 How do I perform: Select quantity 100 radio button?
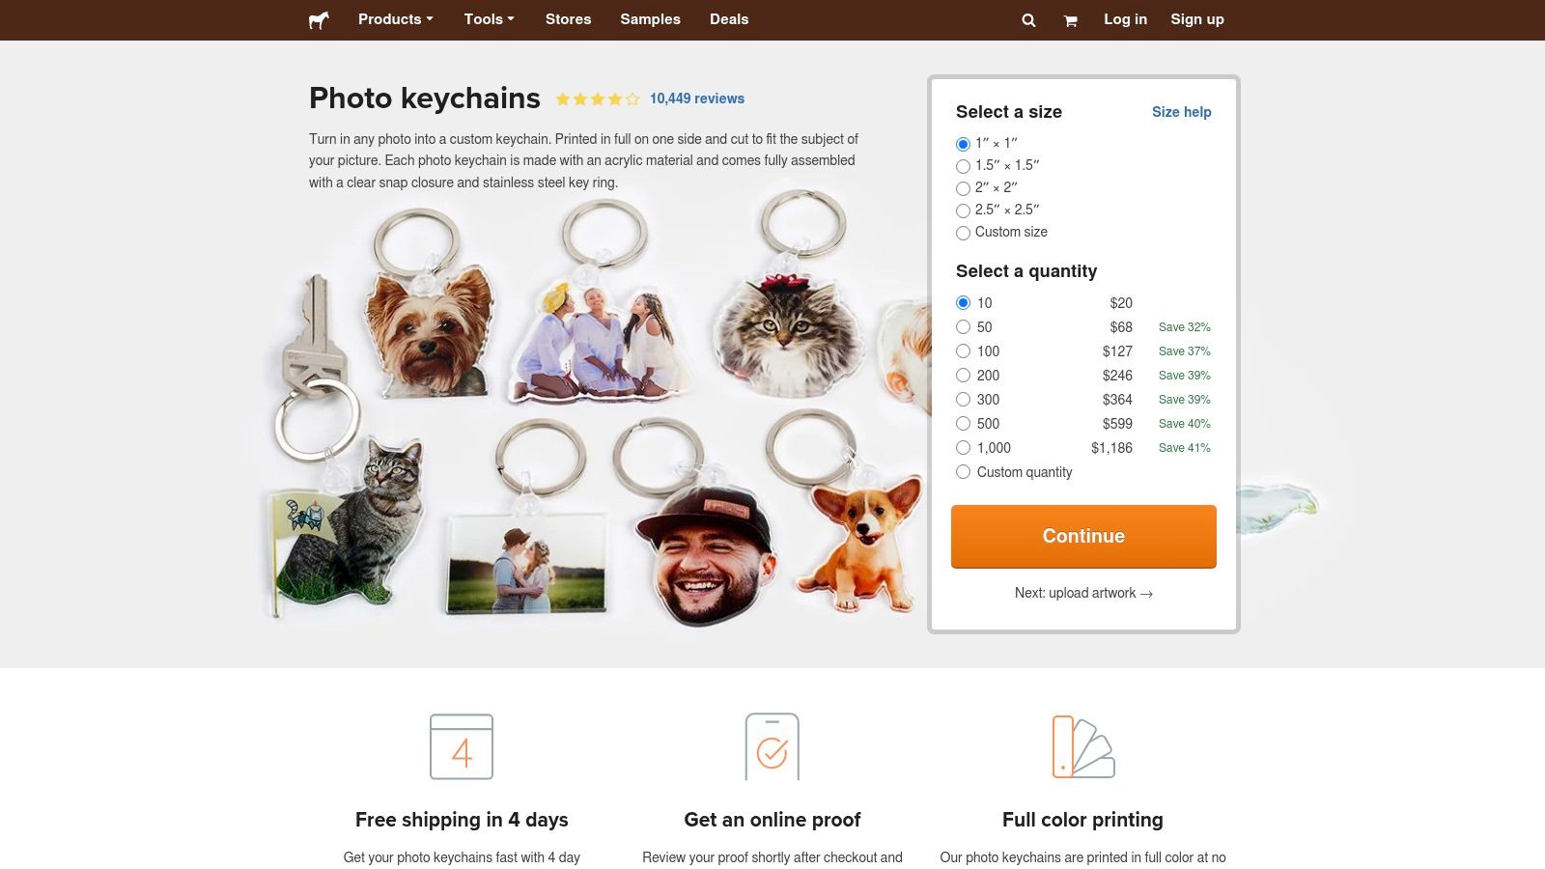[x=963, y=351]
